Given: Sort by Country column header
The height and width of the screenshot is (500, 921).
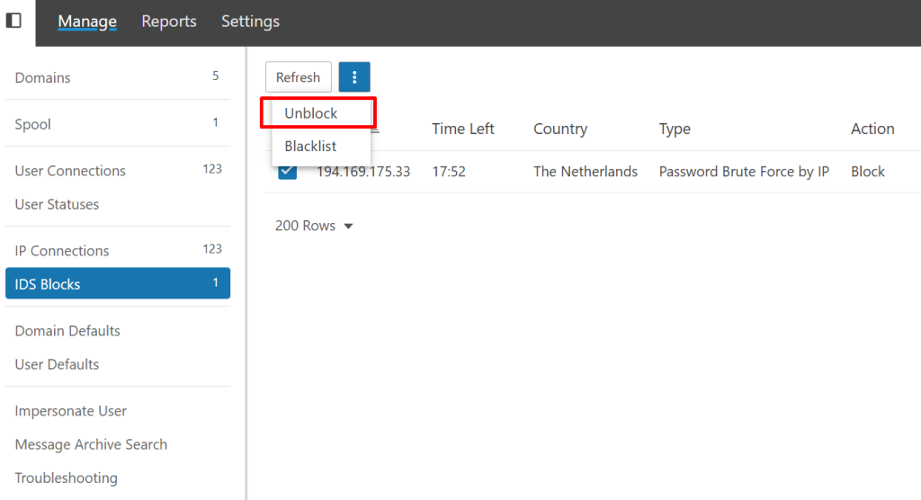Looking at the screenshot, I should [559, 129].
